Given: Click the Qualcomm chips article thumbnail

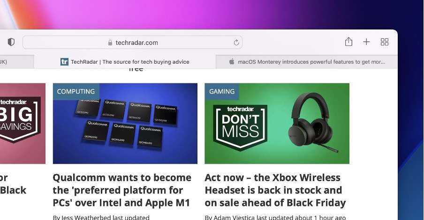Looking at the screenshot, I should pyautogui.click(x=125, y=124).
